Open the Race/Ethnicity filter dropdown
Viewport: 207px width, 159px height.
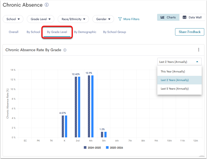73,19
